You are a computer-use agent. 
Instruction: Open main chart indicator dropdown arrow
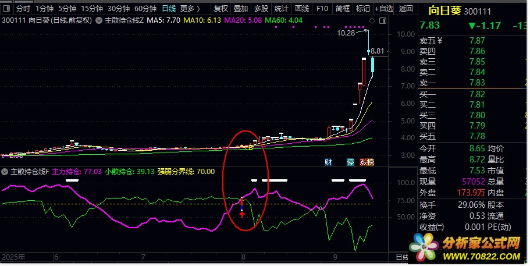pos(99,20)
